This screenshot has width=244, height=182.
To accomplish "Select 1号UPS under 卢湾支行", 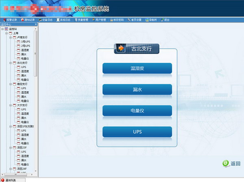I will 25,42.
